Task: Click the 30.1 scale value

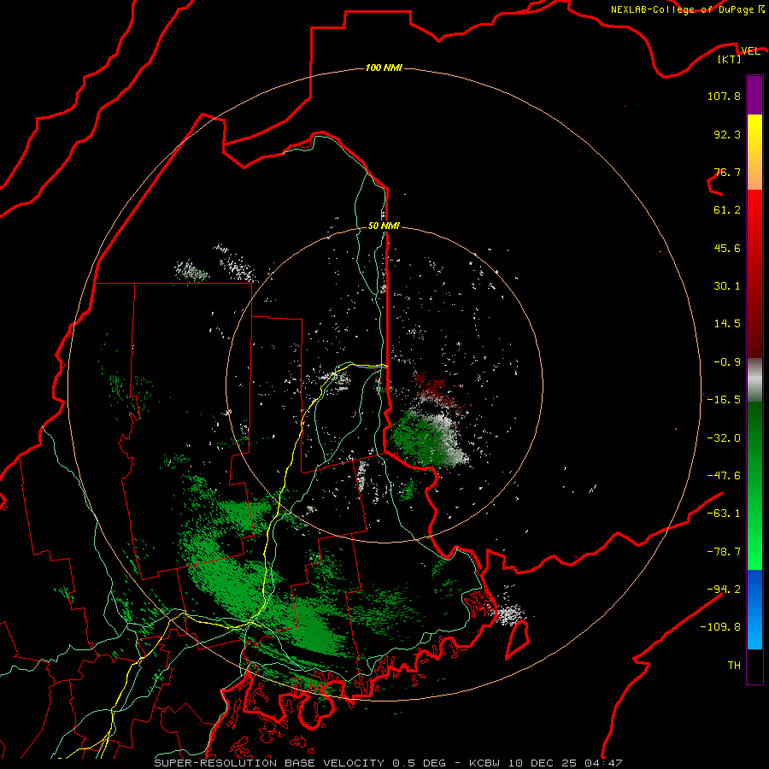Action: click(727, 286)
